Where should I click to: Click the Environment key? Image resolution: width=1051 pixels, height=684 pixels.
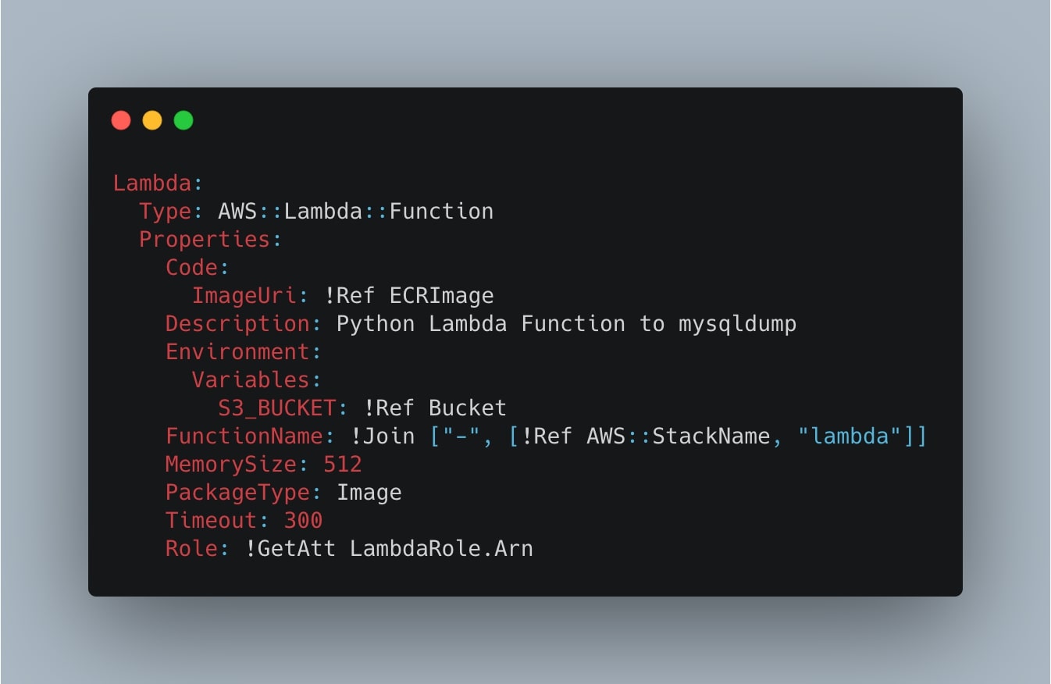coord(237,352)
